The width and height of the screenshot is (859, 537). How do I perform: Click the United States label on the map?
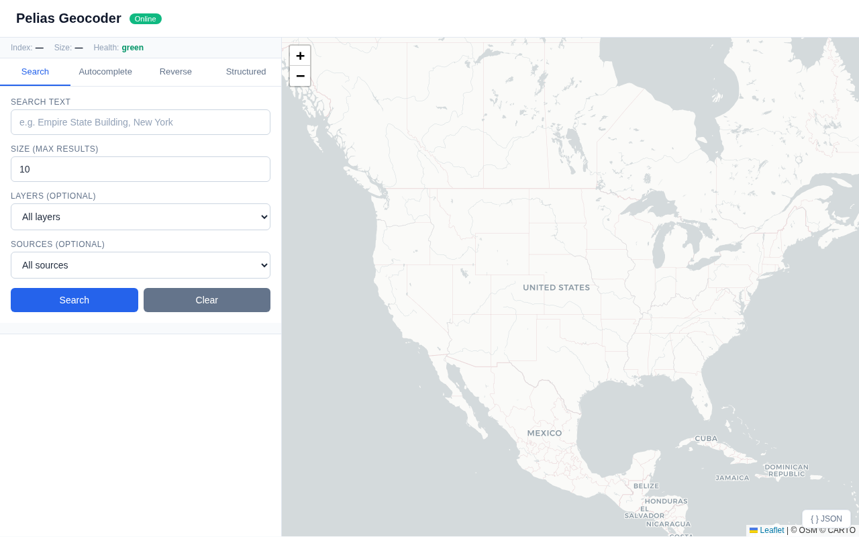pyautogui.click(x=556, y=287)
